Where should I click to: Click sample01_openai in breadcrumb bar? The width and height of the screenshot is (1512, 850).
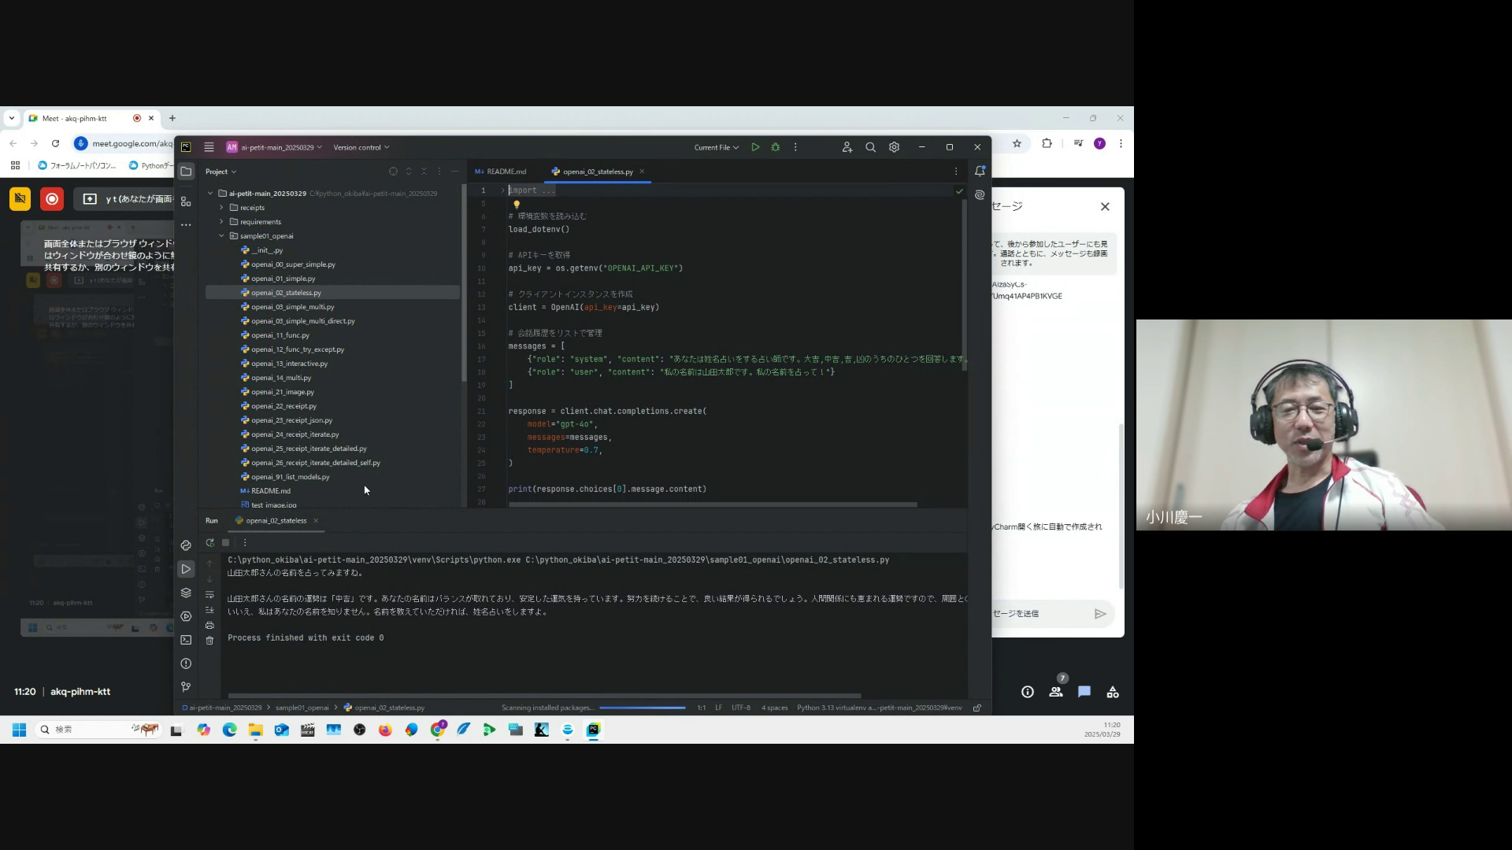[302, 708]
